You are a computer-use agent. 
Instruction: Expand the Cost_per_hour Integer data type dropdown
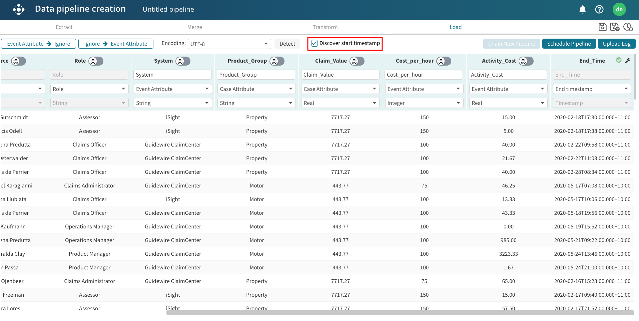pos(423,103)
